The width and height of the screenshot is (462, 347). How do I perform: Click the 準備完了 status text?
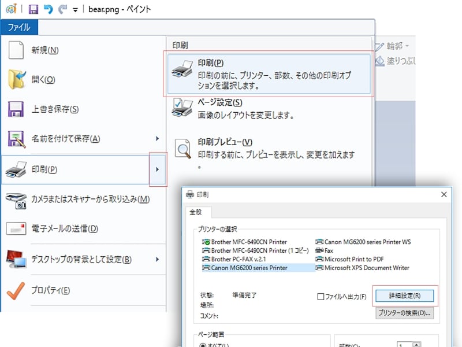click(244, 295)
